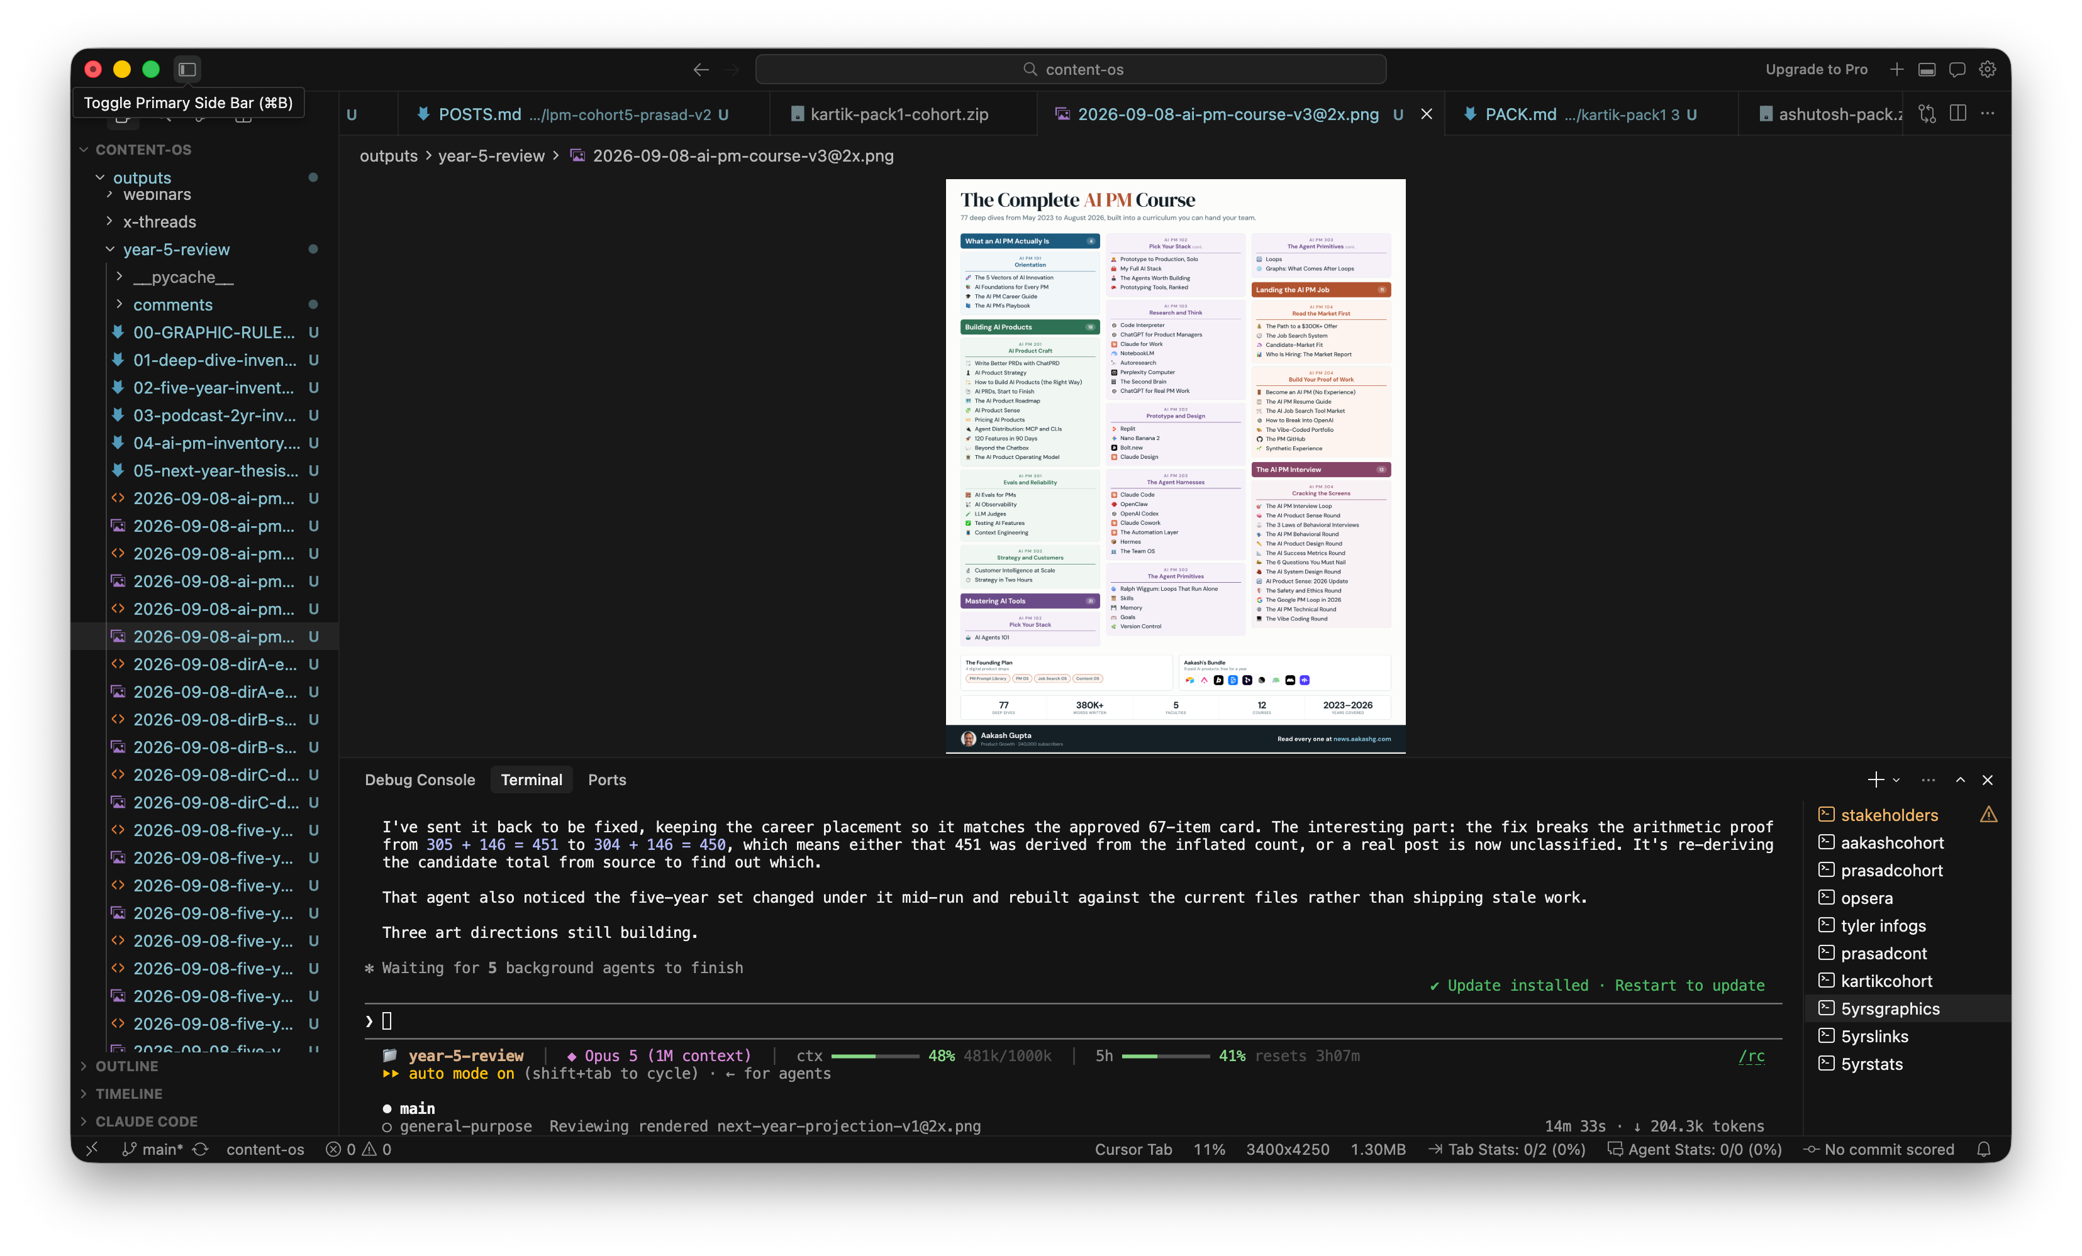Switch to the Debug Console tab
This screenshot has height=1256, width=2082.
tap(420, 779)
